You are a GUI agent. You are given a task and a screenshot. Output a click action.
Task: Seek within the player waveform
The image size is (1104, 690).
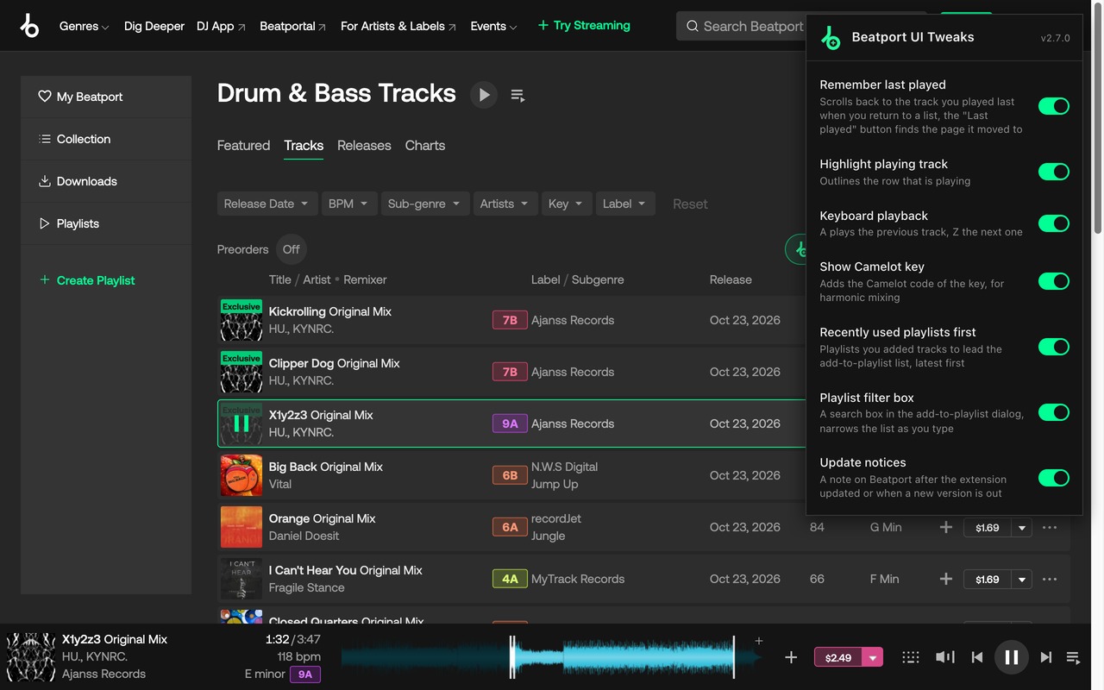(552, 657)
